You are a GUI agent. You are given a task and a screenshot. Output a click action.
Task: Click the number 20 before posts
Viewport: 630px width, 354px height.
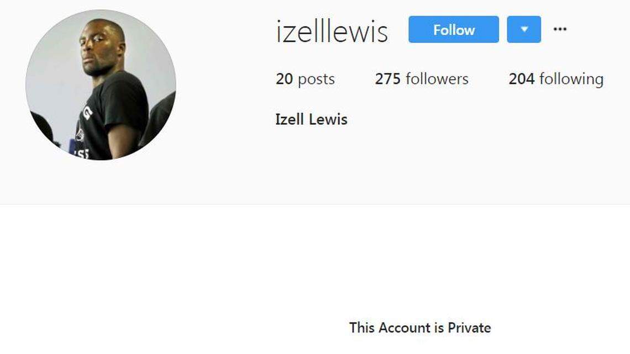(x=284, y=78)
